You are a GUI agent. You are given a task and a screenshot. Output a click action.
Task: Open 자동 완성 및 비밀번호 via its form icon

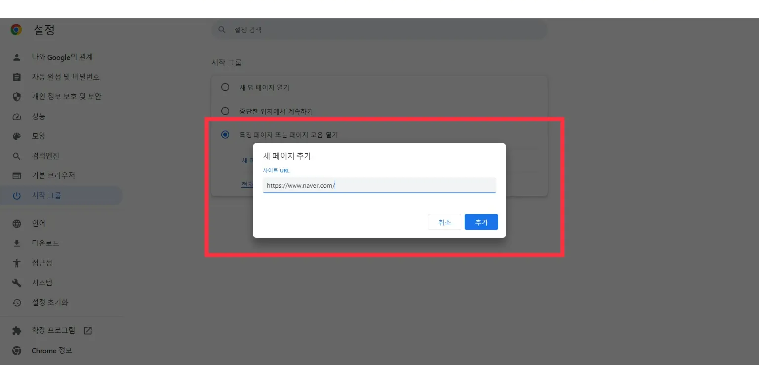(x=16, y=77)
